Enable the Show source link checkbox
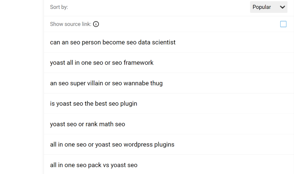This screenshot has width=294, height=174. [283, 24]
